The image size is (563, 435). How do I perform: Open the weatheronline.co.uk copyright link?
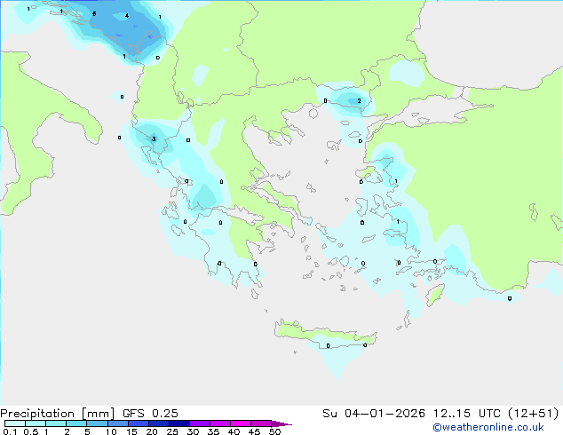point(488,427)
